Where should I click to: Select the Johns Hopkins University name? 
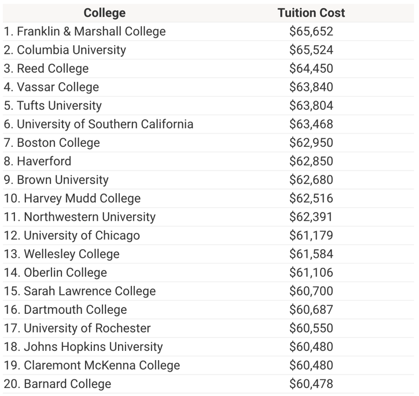(83, 346)
